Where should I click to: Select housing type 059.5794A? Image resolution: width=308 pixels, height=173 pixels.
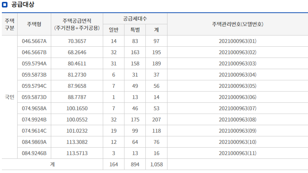34,64
